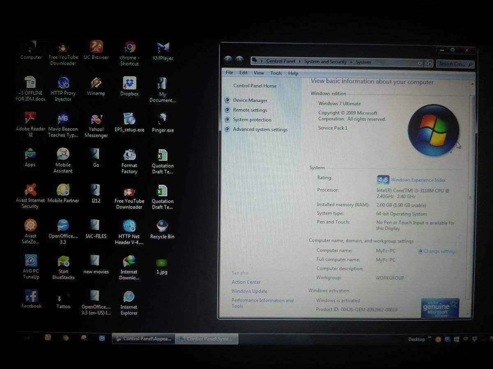Click Change settings for computer name

point(440,251)
